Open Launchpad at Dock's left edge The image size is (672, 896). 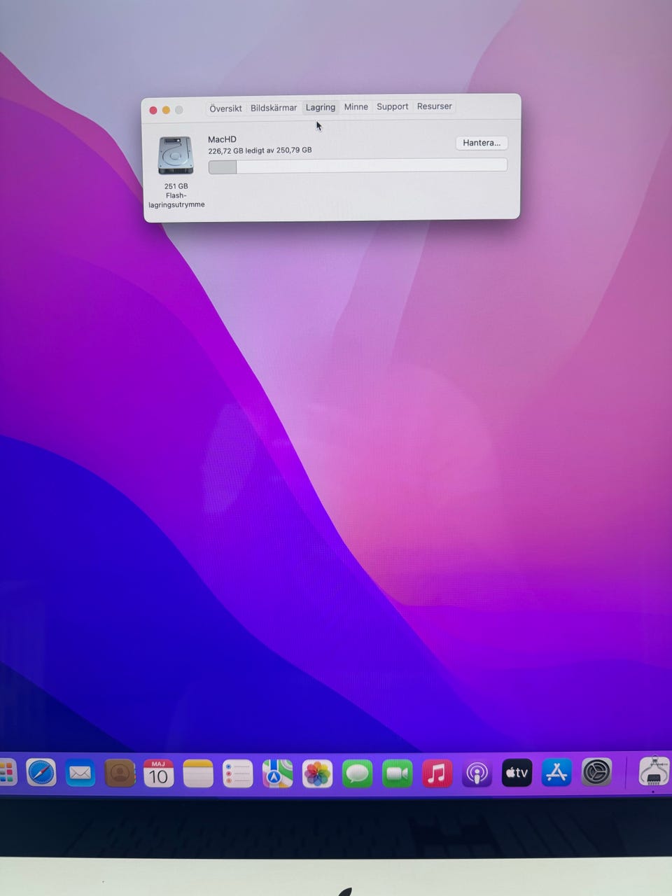coord(7,773)
